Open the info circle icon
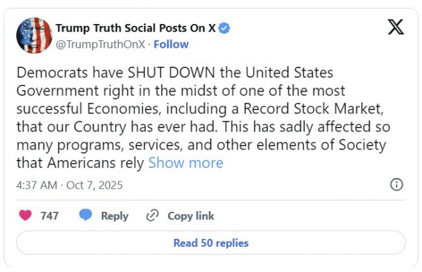The height and width of the screenshot is (272, 422). point(396,185)
